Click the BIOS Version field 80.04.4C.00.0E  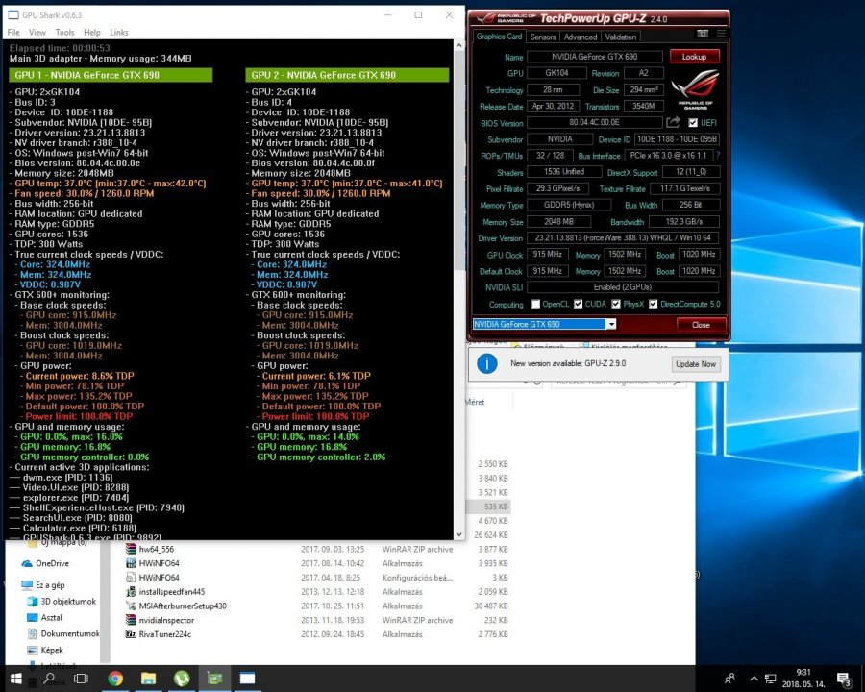(x=595, y=122)
